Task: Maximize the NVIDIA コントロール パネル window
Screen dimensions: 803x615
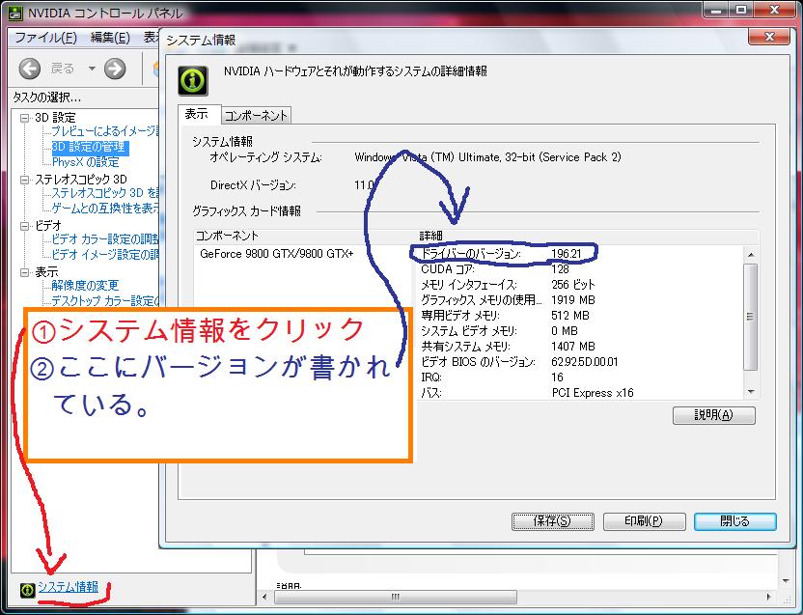Action: tap(741, 10)
